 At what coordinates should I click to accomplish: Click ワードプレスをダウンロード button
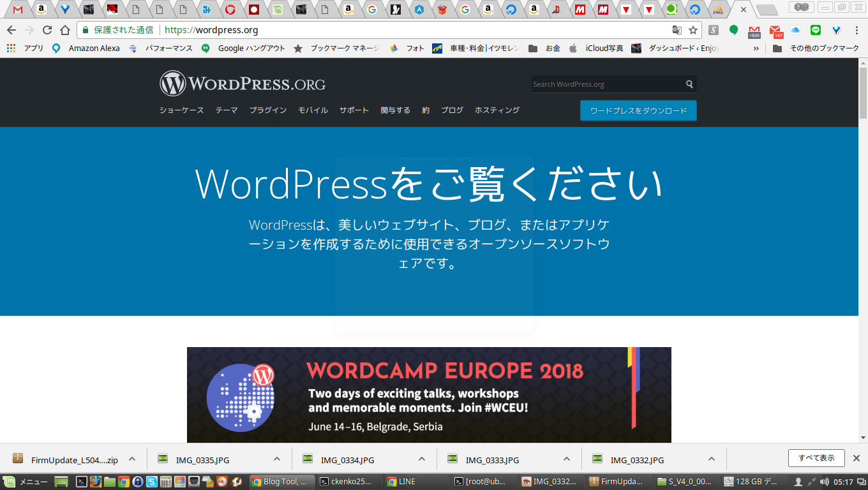pyautogui.click(x=638, y=110)
